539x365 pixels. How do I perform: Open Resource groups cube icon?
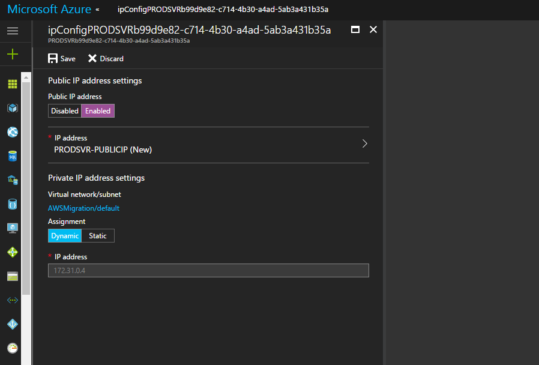coord(13,108)
